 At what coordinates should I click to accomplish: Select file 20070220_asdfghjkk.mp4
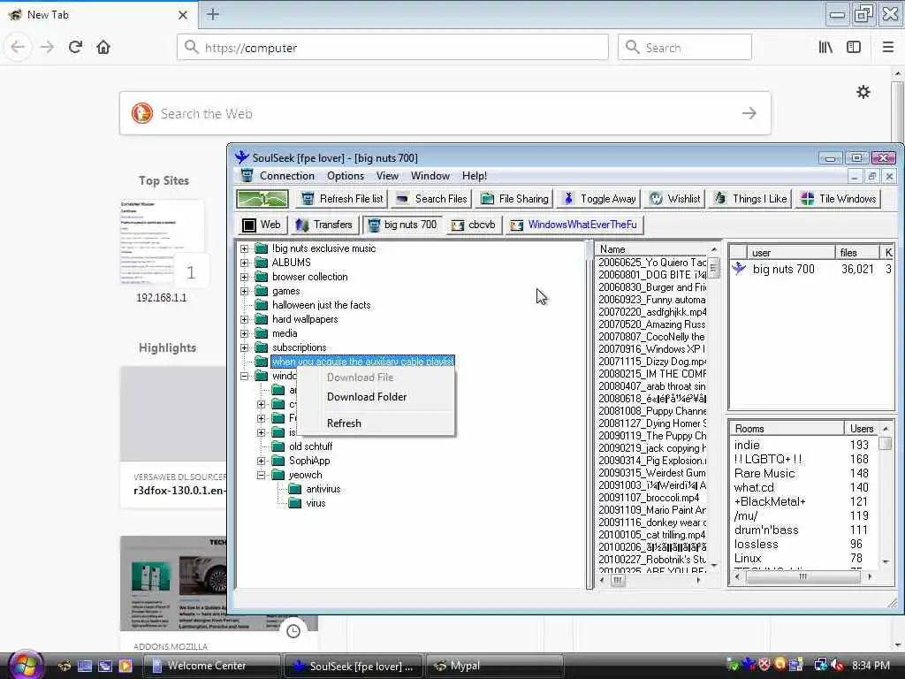tap(651, 312)
